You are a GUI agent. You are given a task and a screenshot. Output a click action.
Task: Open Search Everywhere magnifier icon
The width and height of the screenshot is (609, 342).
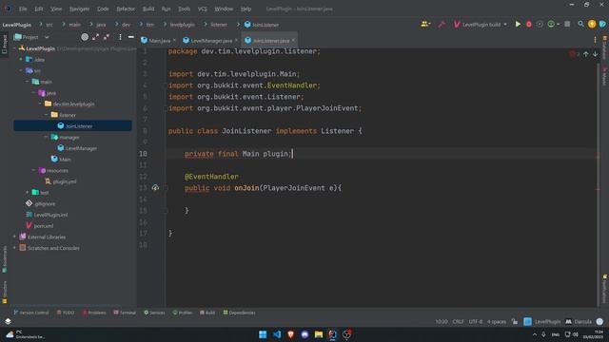(x=580, y=24)
